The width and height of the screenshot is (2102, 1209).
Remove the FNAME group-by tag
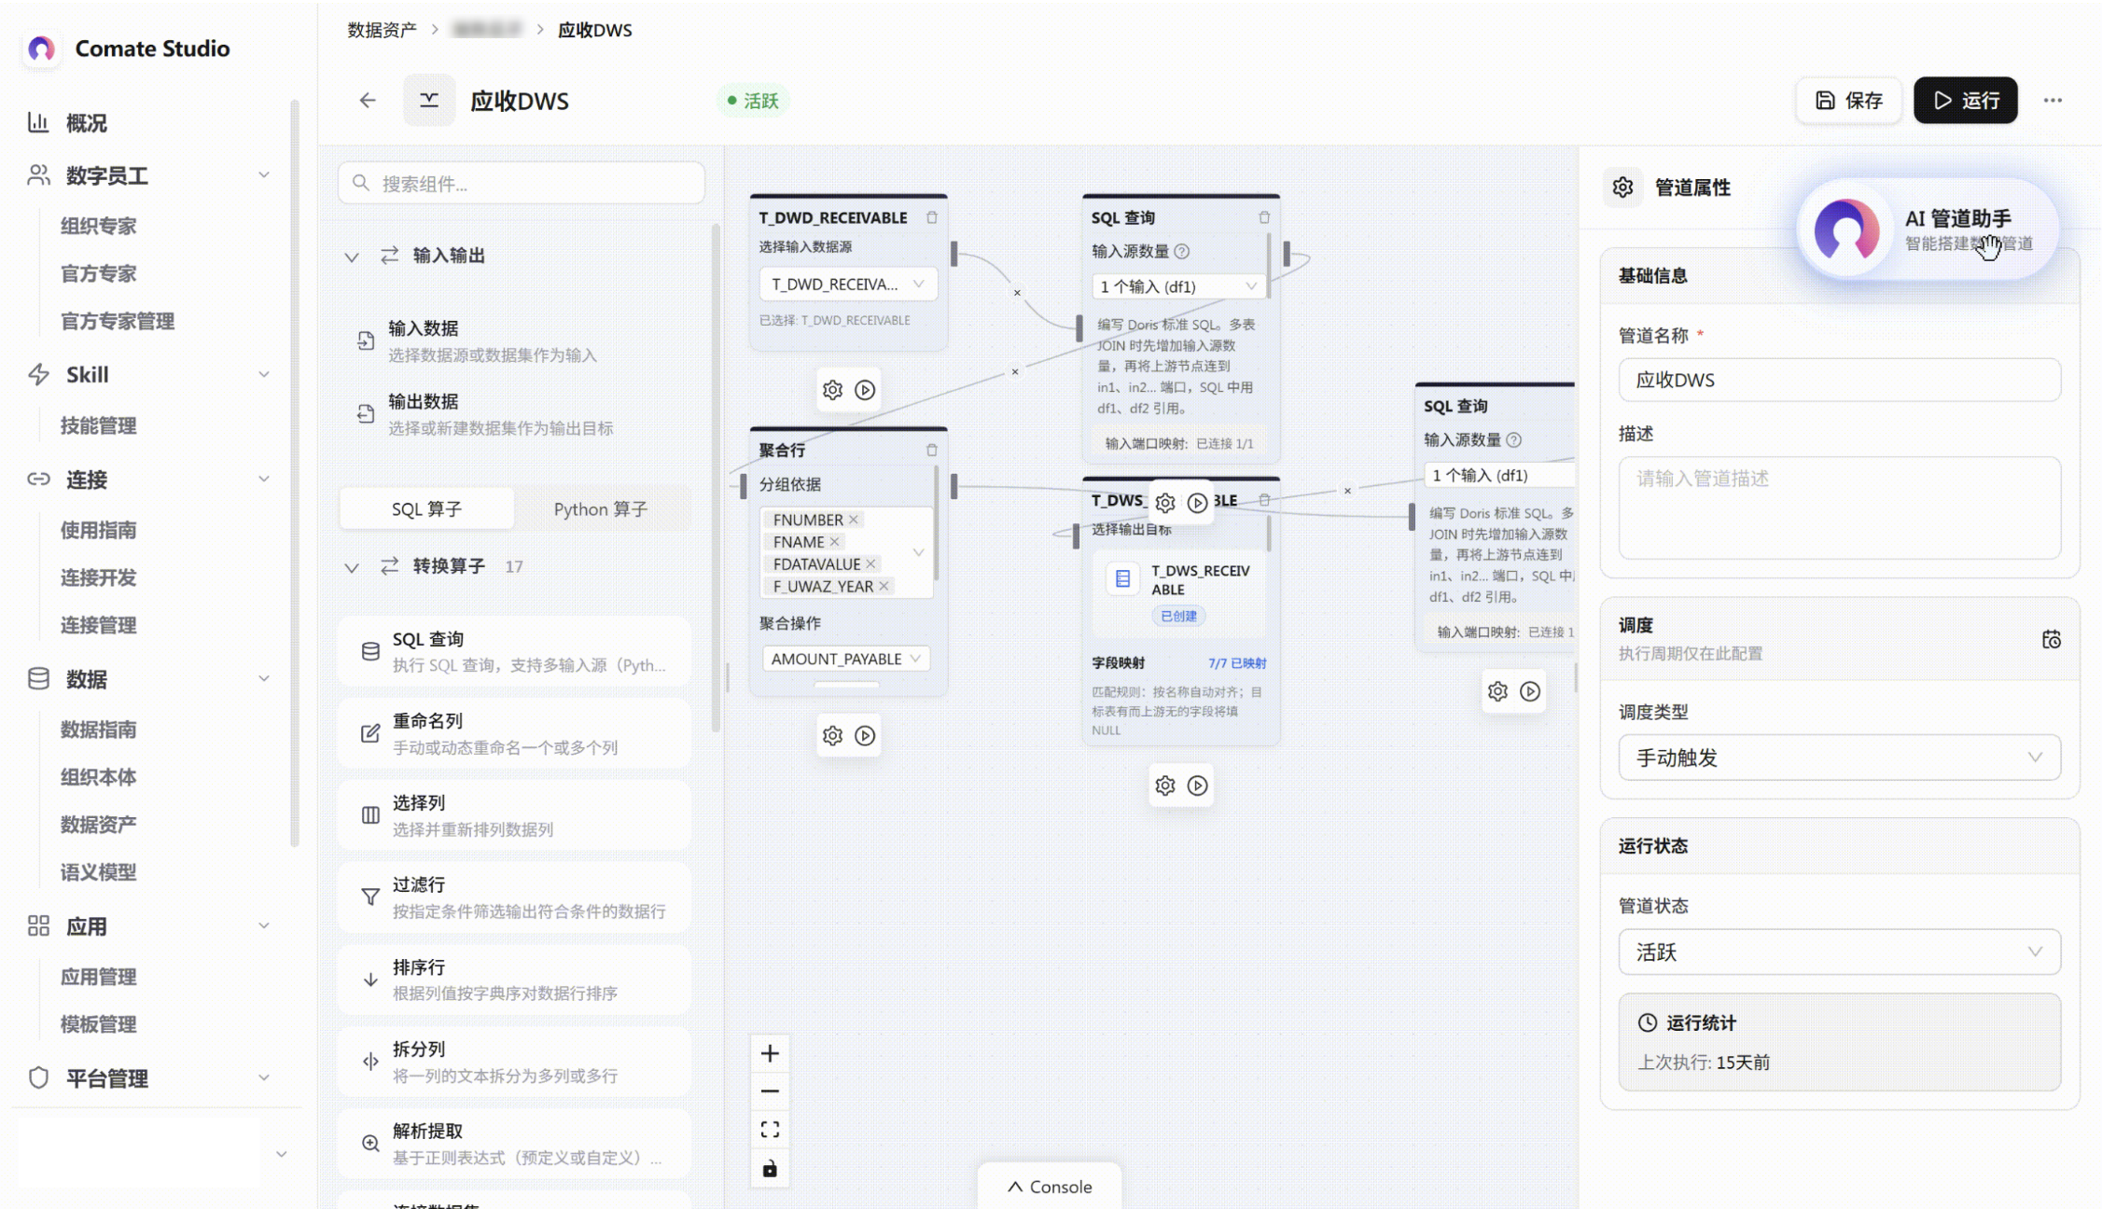click(x=834, y=542)
